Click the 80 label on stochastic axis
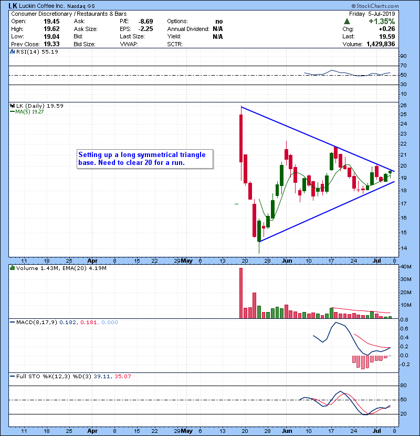Screen dimensions: 420x436 tap(403, 386)
